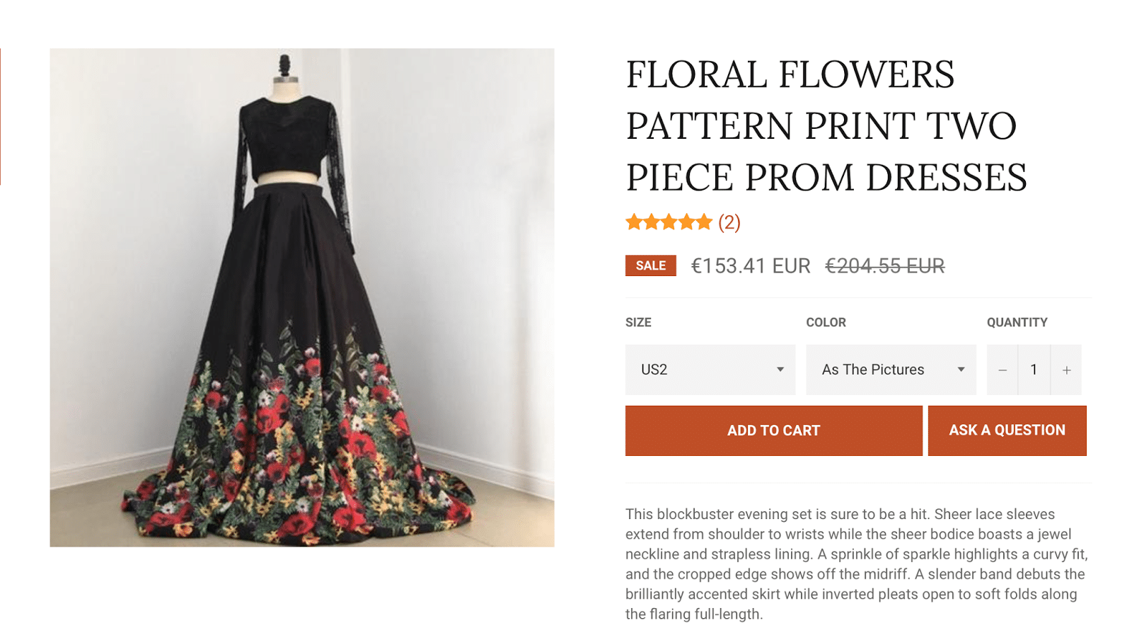Open the (2) reviews count link
The width and height of the screenshot is (1132, 628).
[729, 223]
